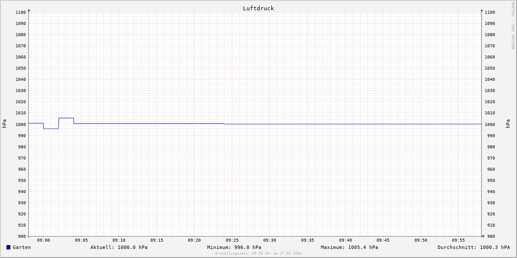Click the 09:40 time axis label

tap(346, 240)
